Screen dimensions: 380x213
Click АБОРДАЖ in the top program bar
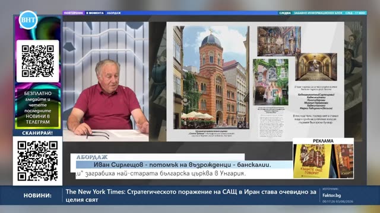tap(113, 13)
